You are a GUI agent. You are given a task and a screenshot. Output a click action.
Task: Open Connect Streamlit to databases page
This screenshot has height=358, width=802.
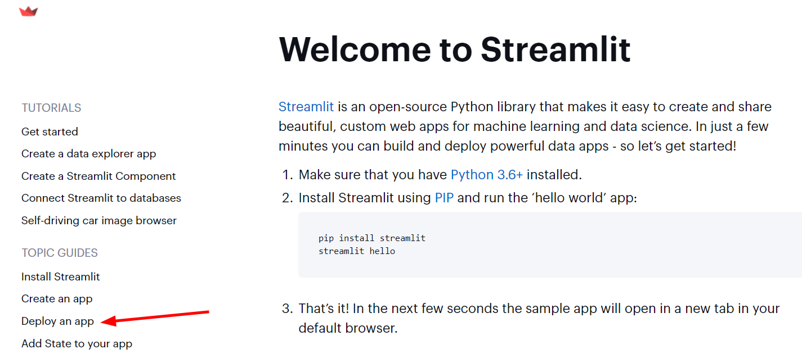pyautogui.click(x=101, y=198)
